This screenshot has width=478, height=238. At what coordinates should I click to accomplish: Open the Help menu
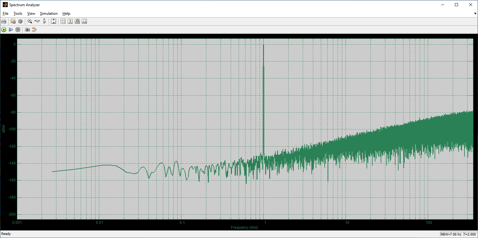(x=66, y=14)
